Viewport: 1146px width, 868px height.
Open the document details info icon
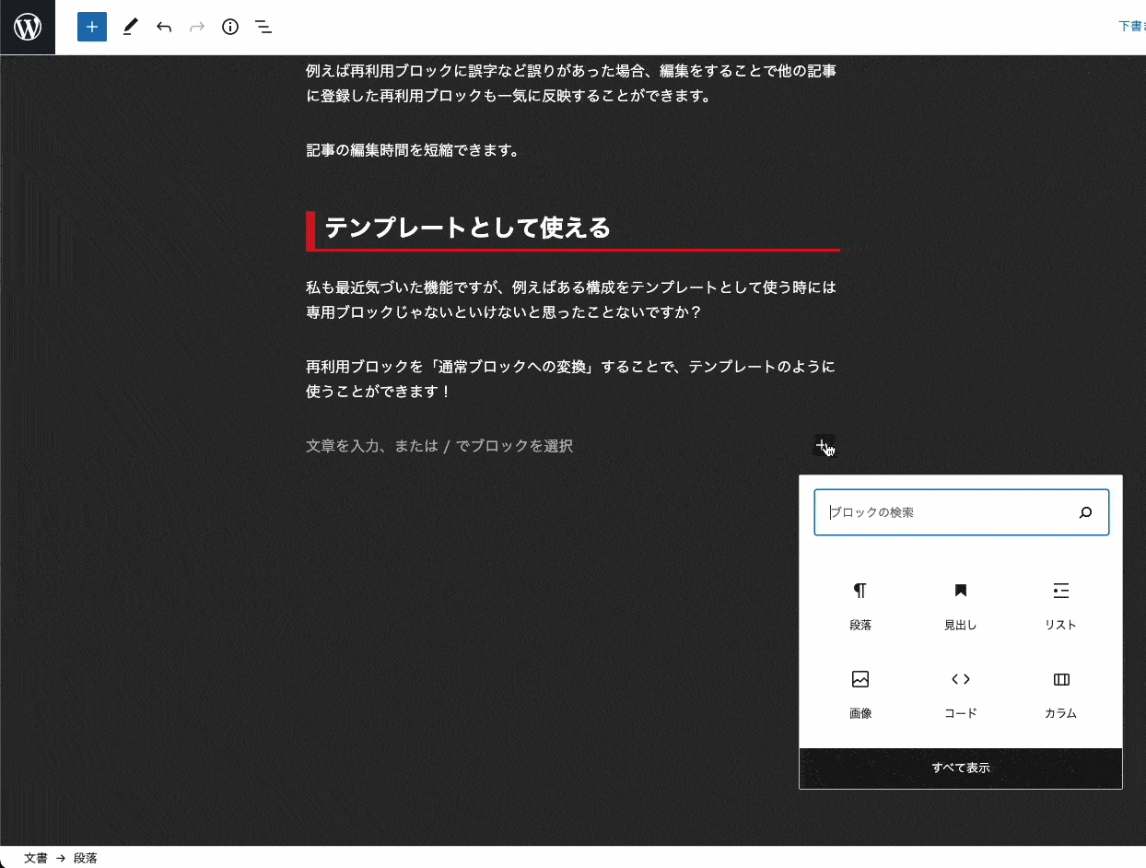pyautogui.click(x=230, y=28)
